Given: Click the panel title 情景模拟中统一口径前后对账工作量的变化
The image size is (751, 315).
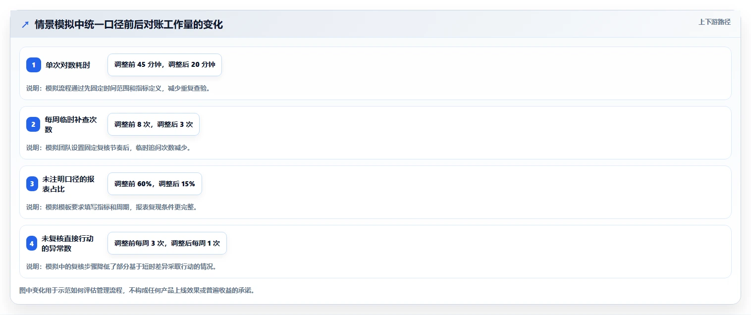Looking at the screenshot, I should click(129, 25).
